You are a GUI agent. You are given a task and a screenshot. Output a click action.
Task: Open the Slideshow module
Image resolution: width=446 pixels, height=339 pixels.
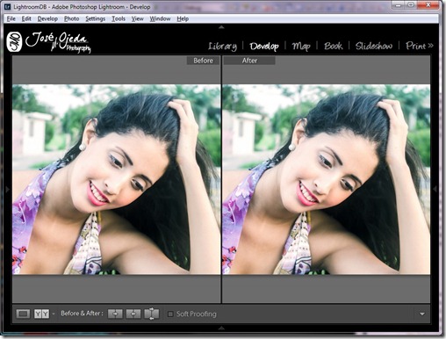(x=374, y=46)
